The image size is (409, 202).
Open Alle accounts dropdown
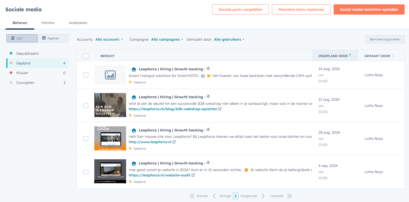click(109, 39)
